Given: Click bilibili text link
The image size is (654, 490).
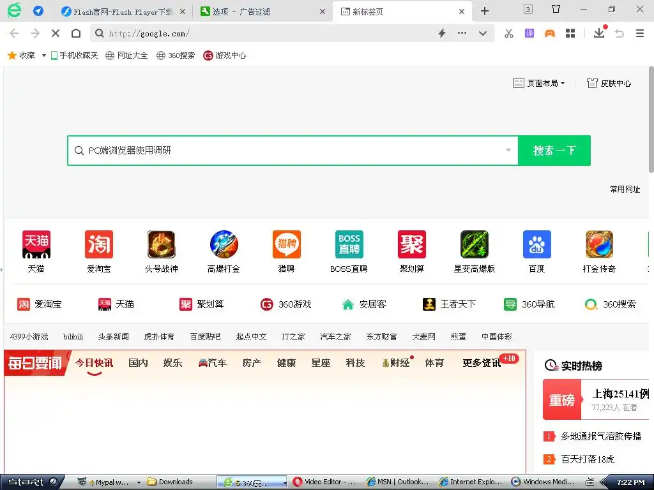Looking at the screenshot, I should [73, 337].
